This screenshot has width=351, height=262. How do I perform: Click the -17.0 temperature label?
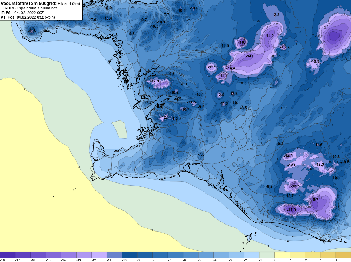(291, 210)
